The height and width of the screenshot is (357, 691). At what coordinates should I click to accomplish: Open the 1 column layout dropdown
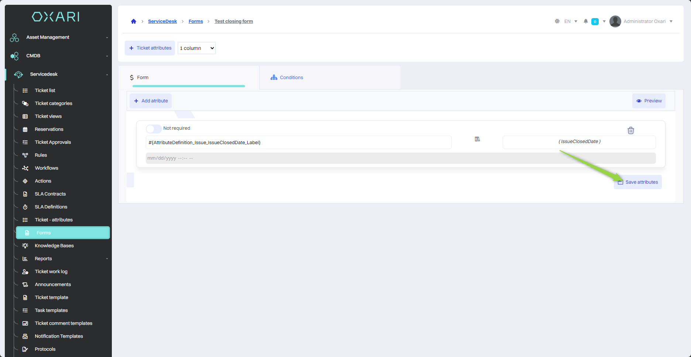[197, 48]
